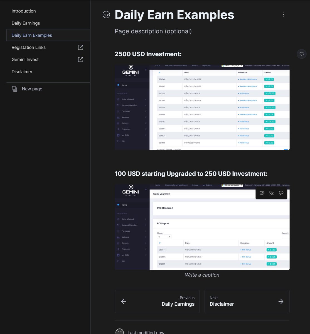Open the Display count dropdown in ROI Report
The height and width of the screenshot is (334, 310).
164,236
